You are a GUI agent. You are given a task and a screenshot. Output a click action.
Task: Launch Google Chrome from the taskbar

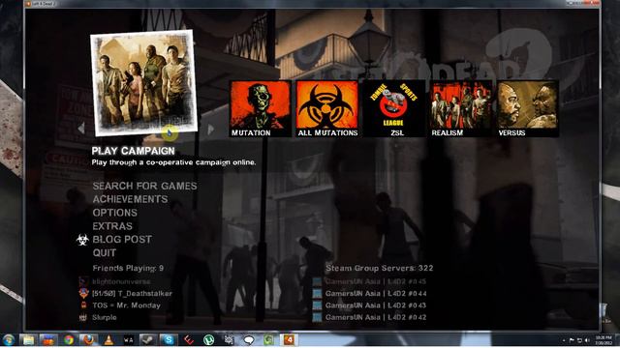[69, 339]
